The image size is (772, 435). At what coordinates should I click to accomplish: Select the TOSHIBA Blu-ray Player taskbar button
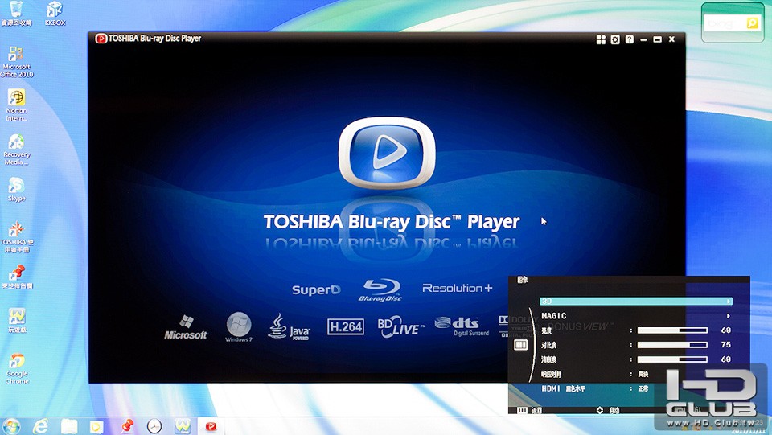point(211,426)
